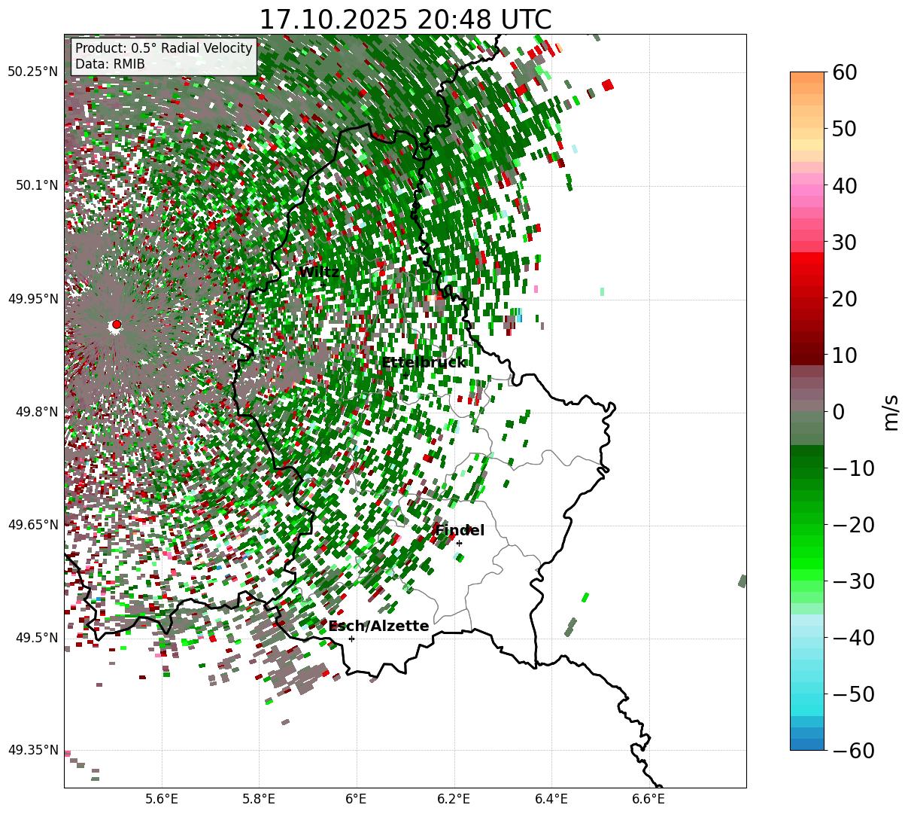Click the 6.2°E longitude label
Image resolution: width=908 pixels, height=814 pixels.
click(x=454, y=799)
